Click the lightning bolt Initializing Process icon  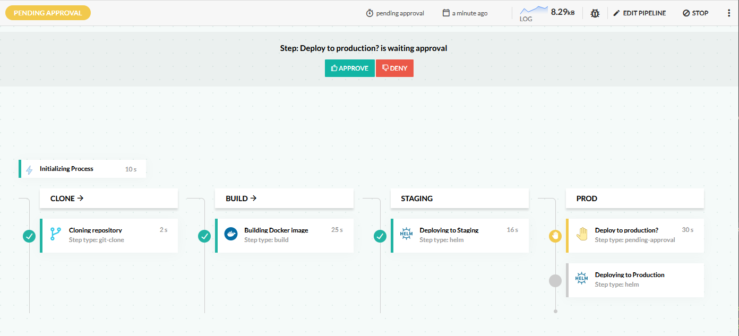tap(29, 169)
